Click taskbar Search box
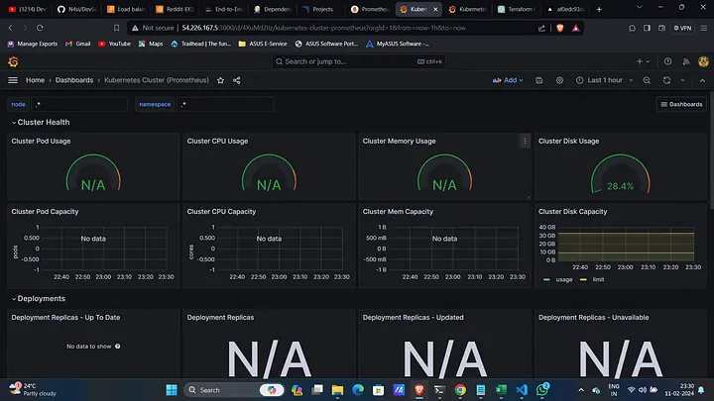 pyautogui.click(x=234, y=390)
